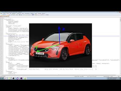Close the open document tab
Image resolution: width=121 pixels, height=91 pixels.
(8, 16)
